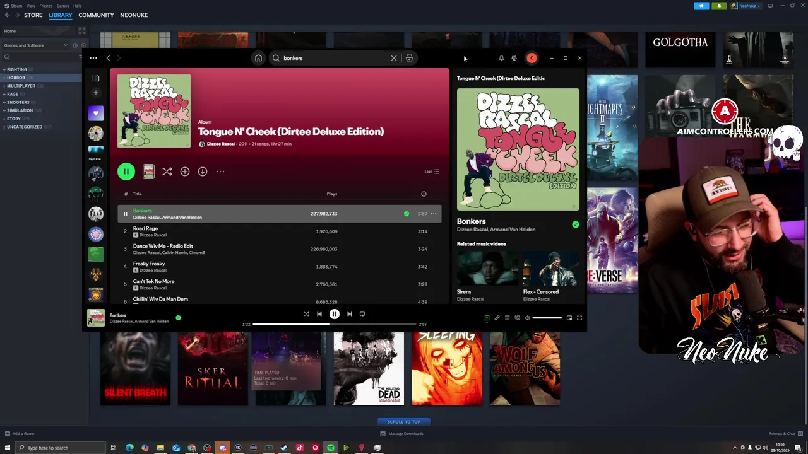Toggle saved checkmark in Now Playing panel

[x=575, y=224]
